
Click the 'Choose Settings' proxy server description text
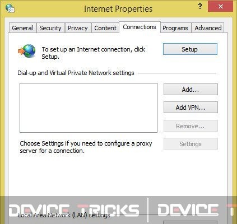click(86, 147)
